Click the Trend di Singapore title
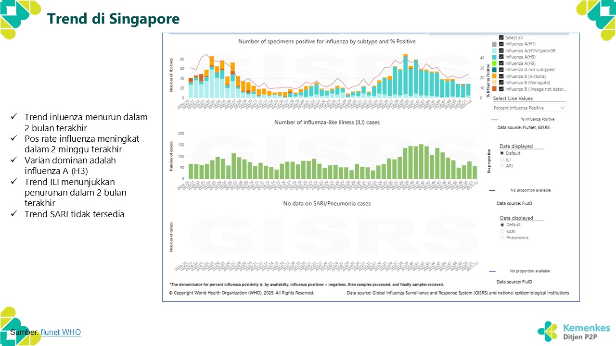This screenshot has height=346, width=616. 113,19
